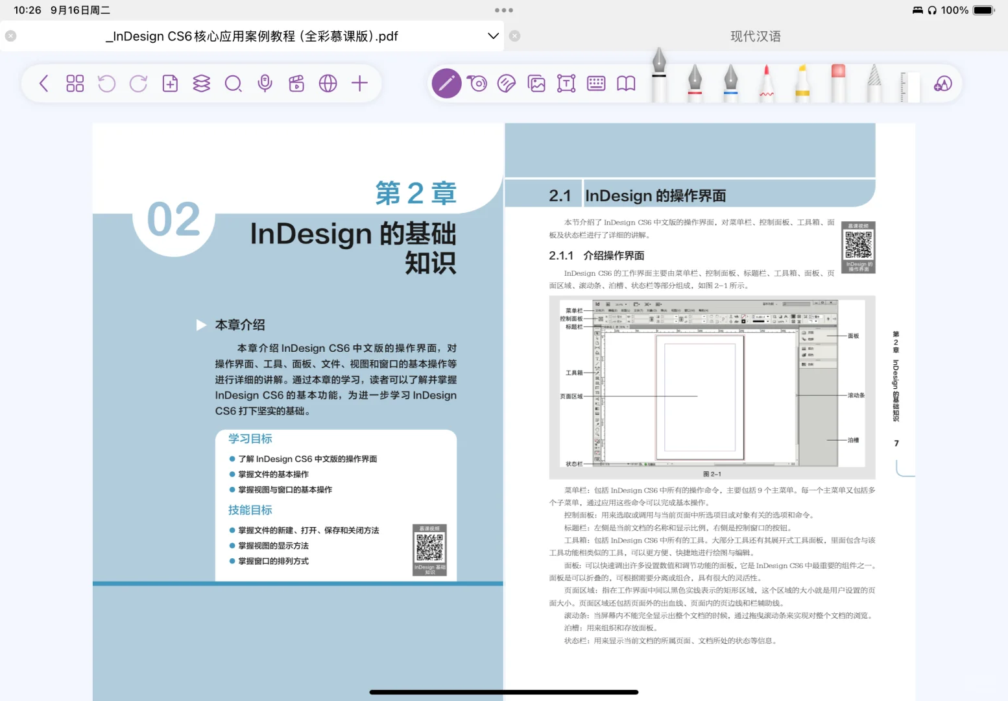The image size is (1008, 701).
Task: Select the yellow highlighter
Action: pos(802,82)
